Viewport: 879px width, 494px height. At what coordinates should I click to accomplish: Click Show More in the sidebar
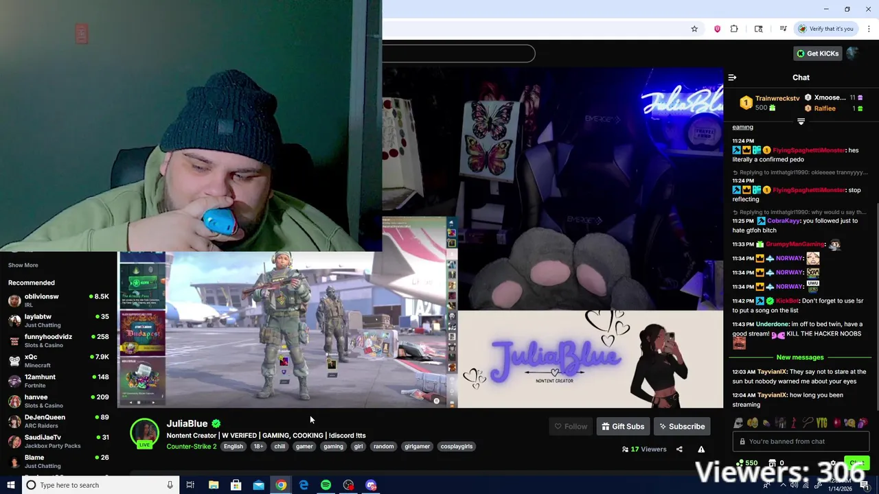tap(23, 265)
